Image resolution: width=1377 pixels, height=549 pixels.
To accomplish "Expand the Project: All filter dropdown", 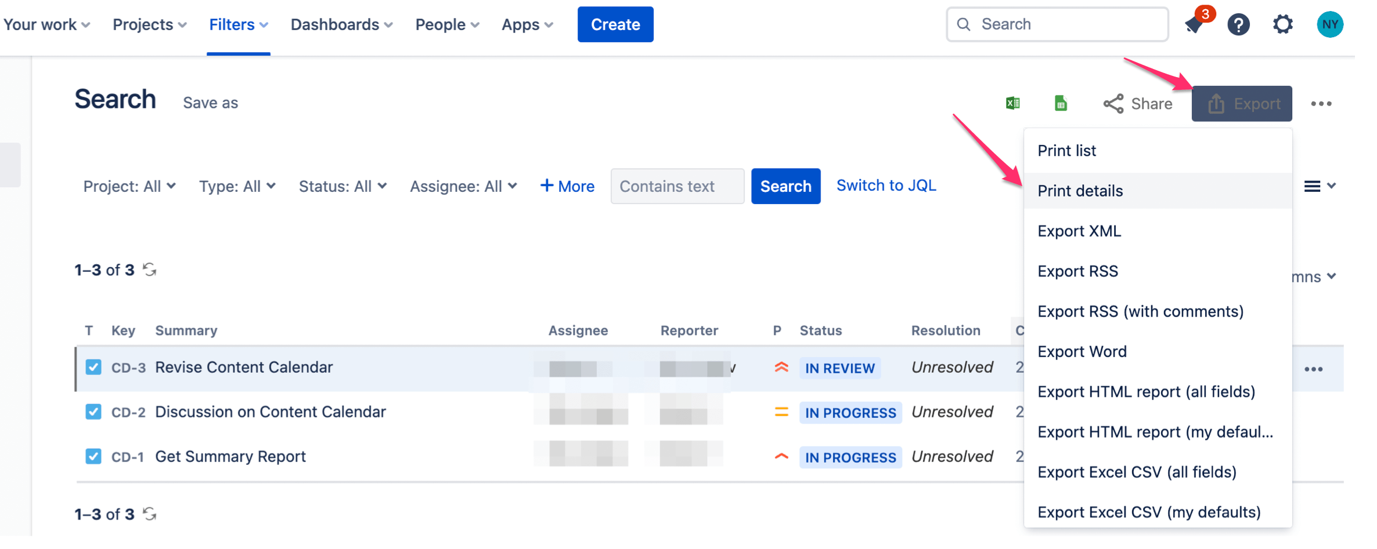I will pyautogui.click(x=129, y=186).
